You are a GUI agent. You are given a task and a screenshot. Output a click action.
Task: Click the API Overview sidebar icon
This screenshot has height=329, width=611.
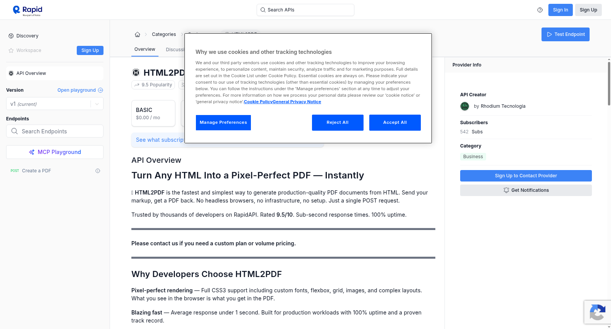coord(11,73)
